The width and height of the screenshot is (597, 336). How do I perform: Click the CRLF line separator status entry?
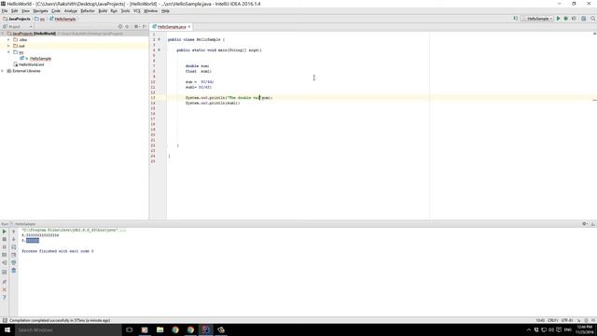(x=553, y=320)
